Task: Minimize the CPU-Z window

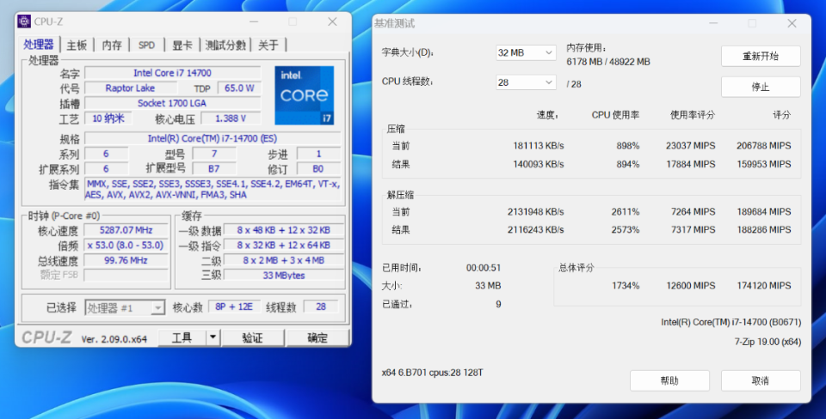Action: click(x=254, y=21)
